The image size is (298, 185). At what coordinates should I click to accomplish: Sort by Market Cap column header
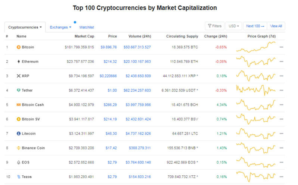click(x=84, y=36)
